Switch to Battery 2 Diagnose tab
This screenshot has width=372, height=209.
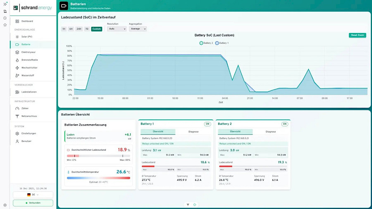(270, 131)
